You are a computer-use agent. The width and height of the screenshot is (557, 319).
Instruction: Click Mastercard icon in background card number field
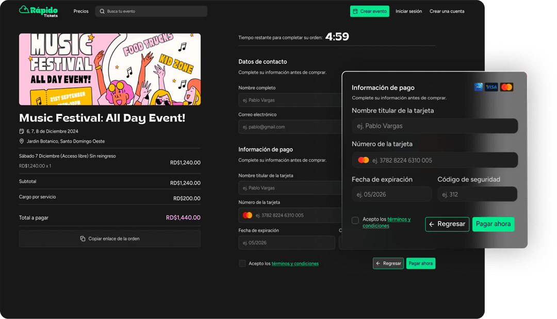click(x=247, y=215)
